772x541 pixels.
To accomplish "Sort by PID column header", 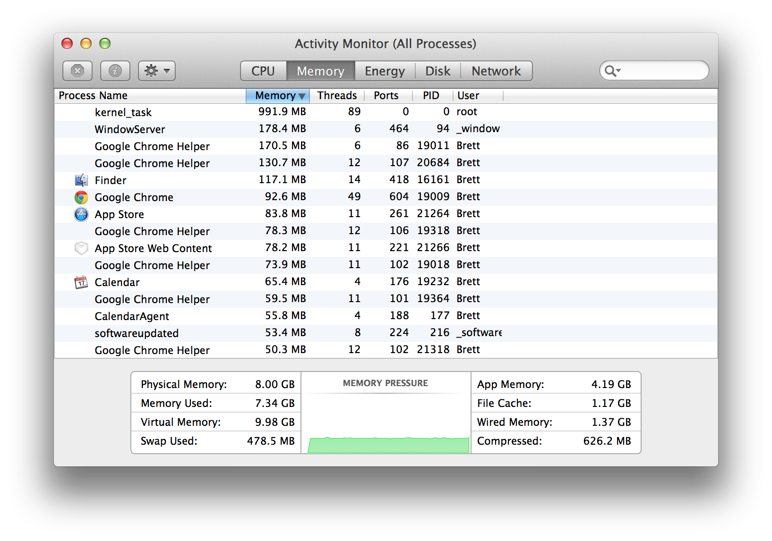I will [x=432, y=95].
